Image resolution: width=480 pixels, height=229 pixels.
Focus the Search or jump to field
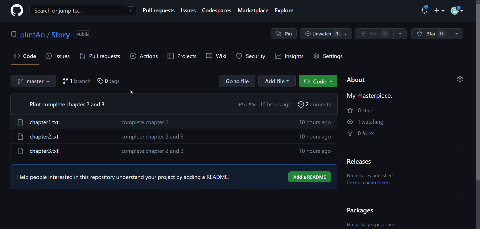tap(83, 11)
